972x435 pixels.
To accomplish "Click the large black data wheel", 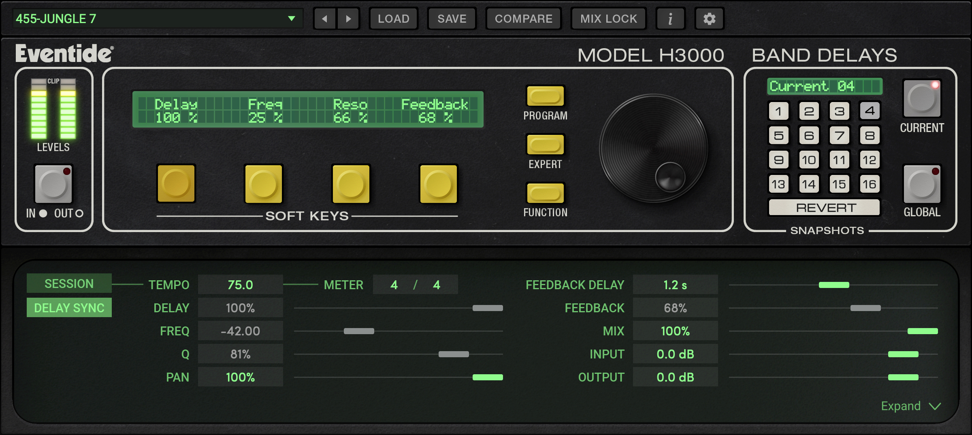I will [x=654, y=148].
